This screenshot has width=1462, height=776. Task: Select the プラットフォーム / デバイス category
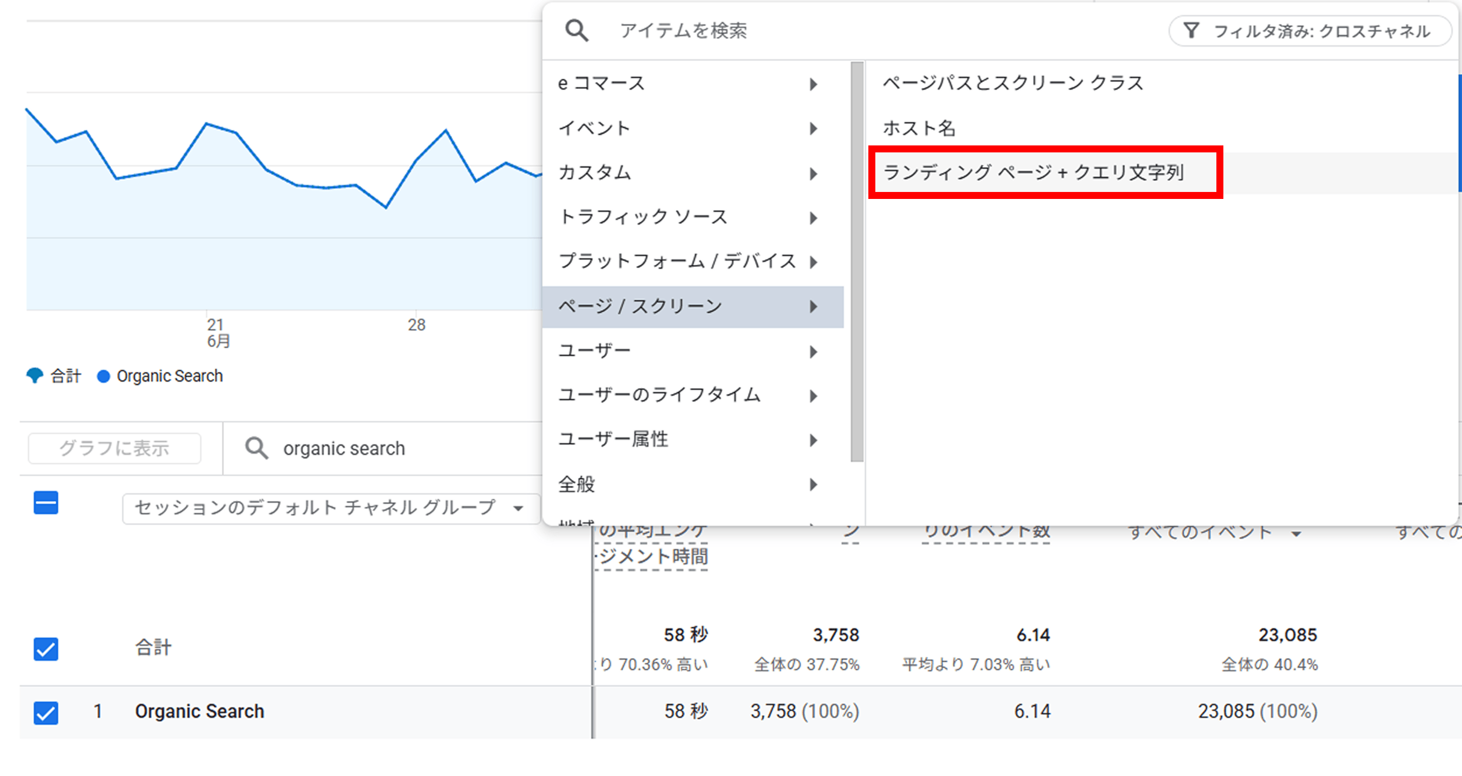click(x=693, y=261)
